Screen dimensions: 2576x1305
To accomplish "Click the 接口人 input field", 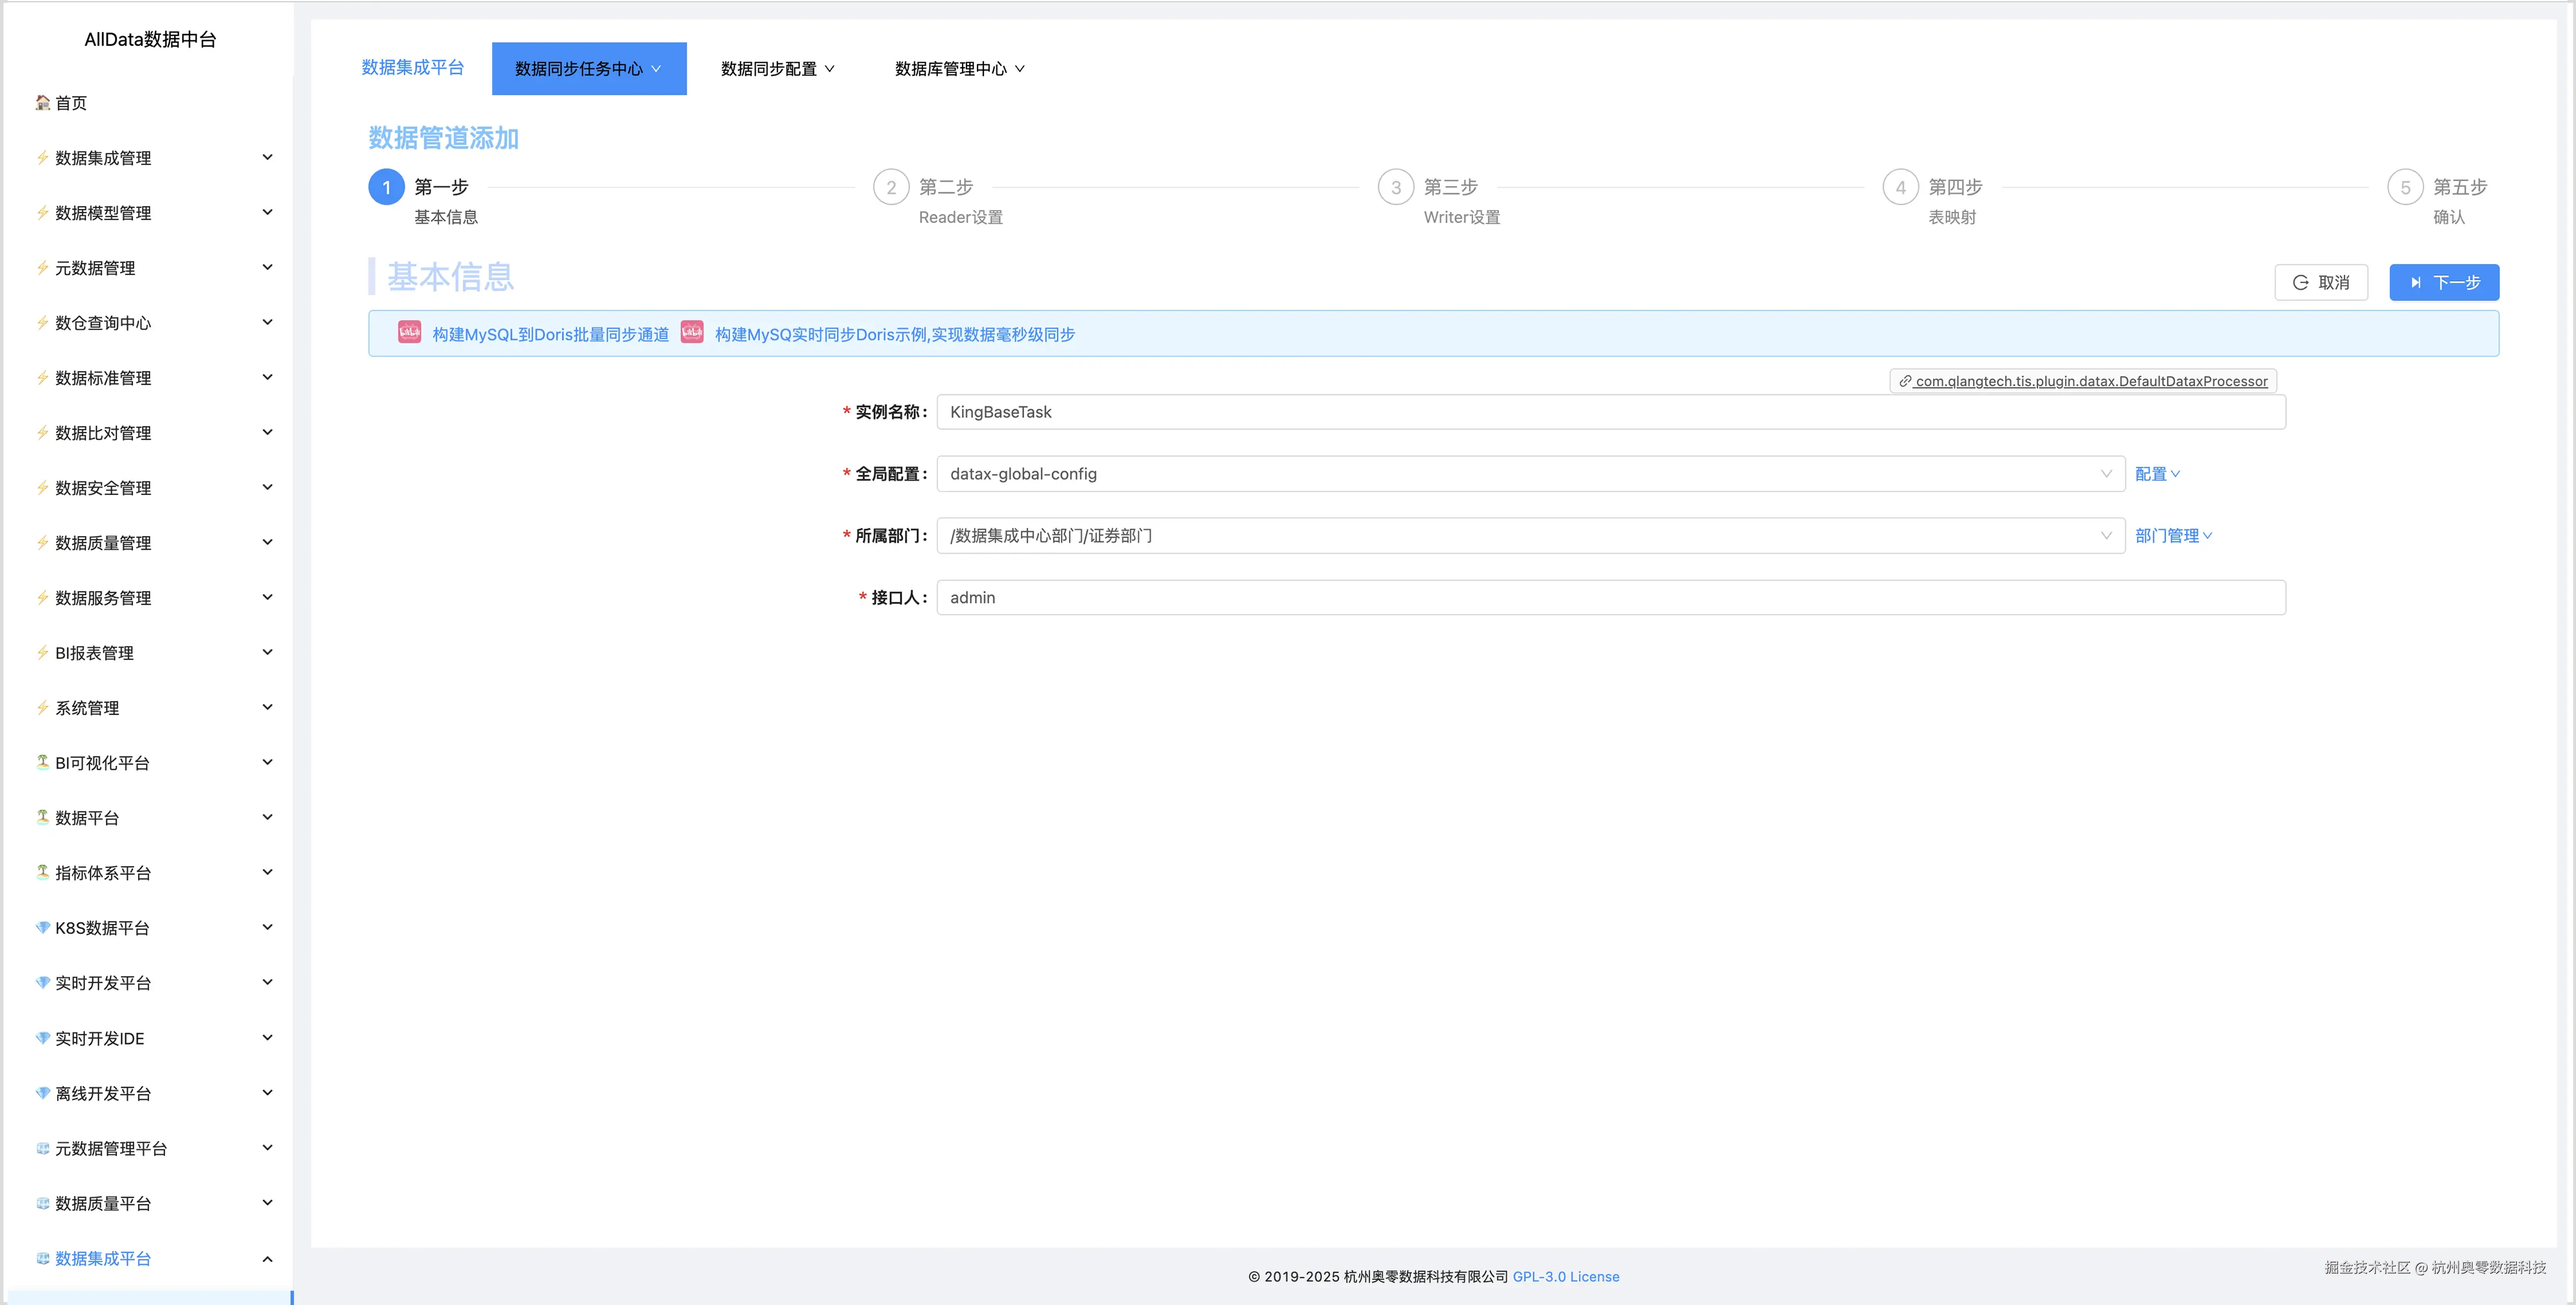I will click(1610, 597).
